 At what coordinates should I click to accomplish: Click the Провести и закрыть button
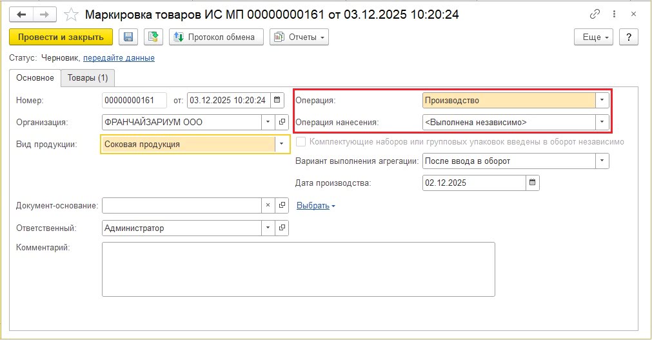(61, 37)
